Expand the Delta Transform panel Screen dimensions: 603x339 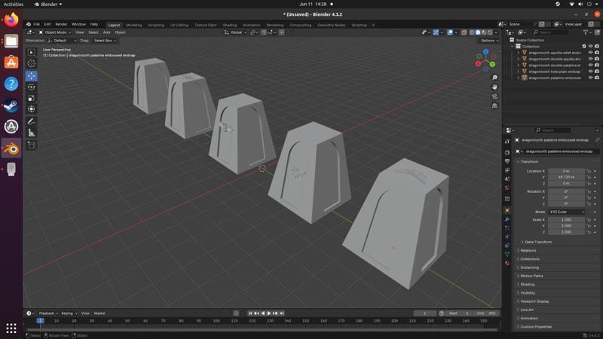coord(538,242)
